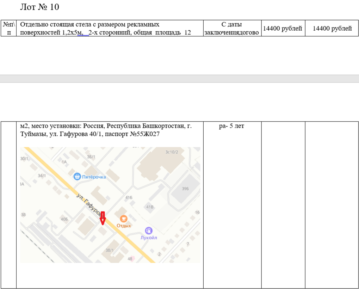Click the last column 14400 рублей cell
The height and width of the screenshot is (289, 359).
(x=332, y=29)
